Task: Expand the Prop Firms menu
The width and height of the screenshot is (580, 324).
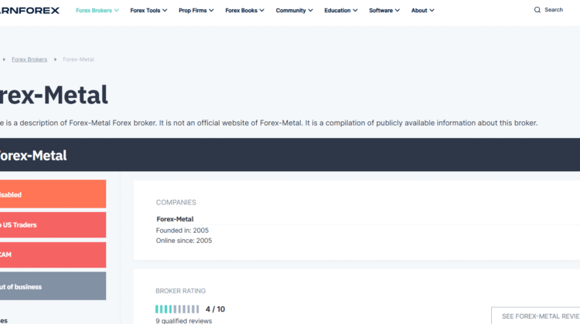Action: (x=197, y=10)
